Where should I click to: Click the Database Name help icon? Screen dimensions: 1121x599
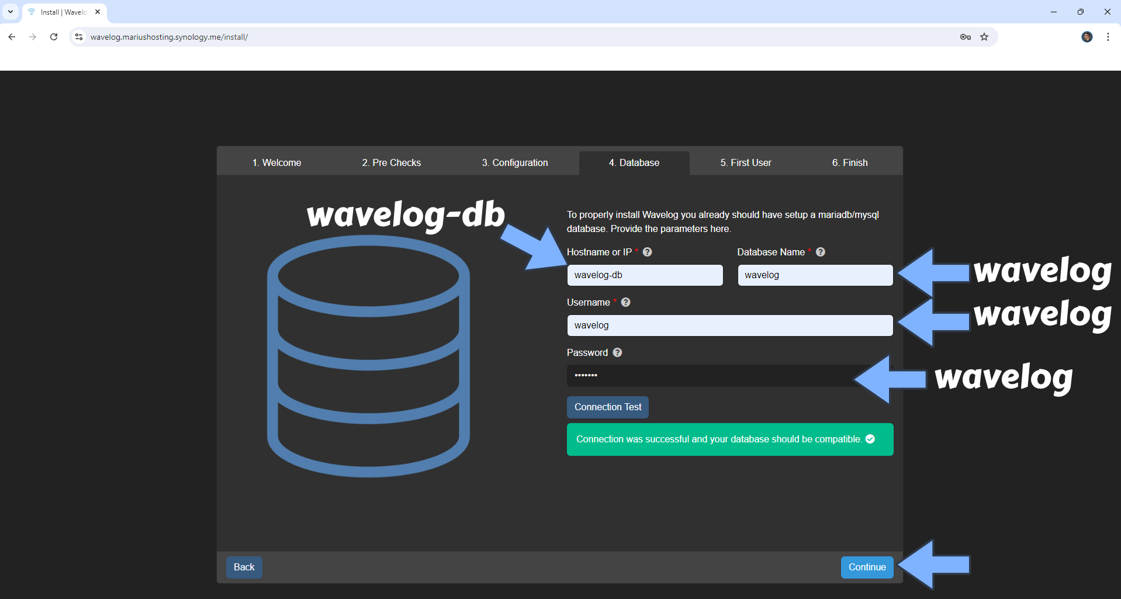click(x=820, y=252)
